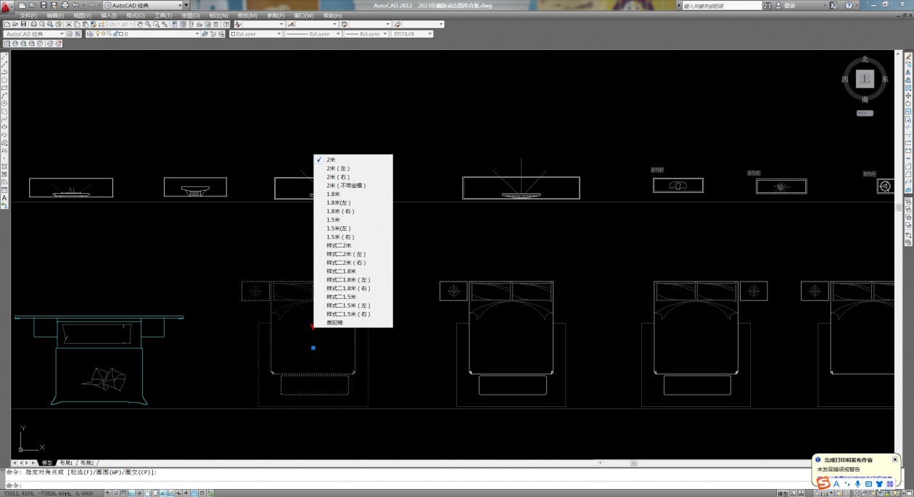Click Save As icon in Quick Access toolbar
This screenshot has height=497, width=914.
pyautogui.click(x=54, y=5)
